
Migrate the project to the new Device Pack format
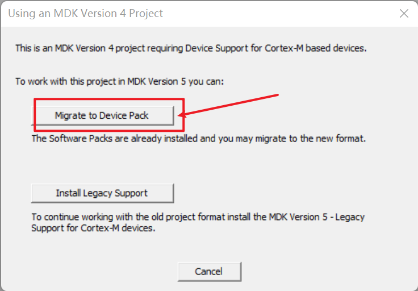102,115
